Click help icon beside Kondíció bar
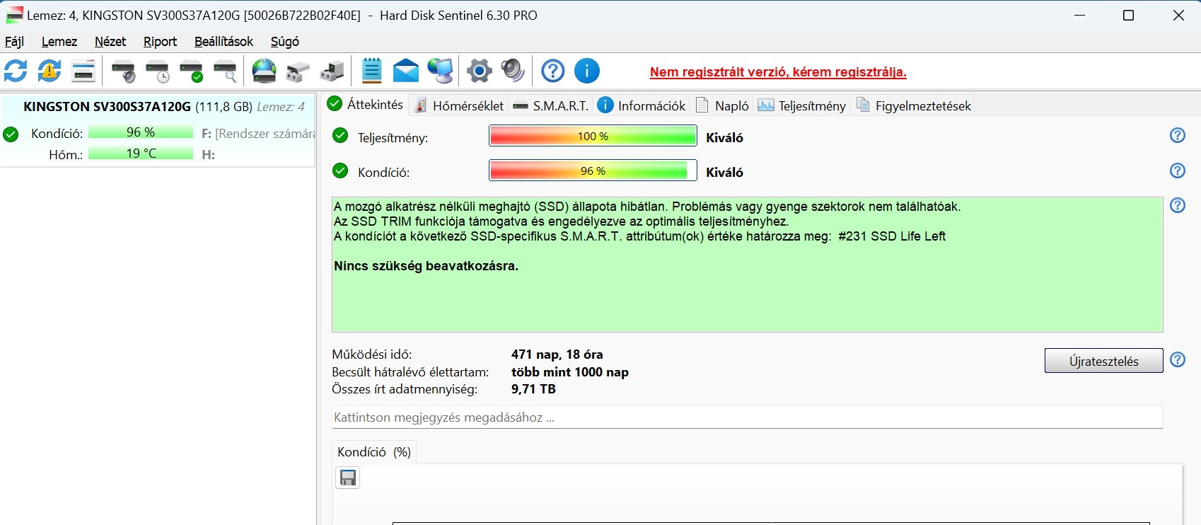Image resolution: width=1201 pixels, height=525 pixels. [x=1178, y=171]
